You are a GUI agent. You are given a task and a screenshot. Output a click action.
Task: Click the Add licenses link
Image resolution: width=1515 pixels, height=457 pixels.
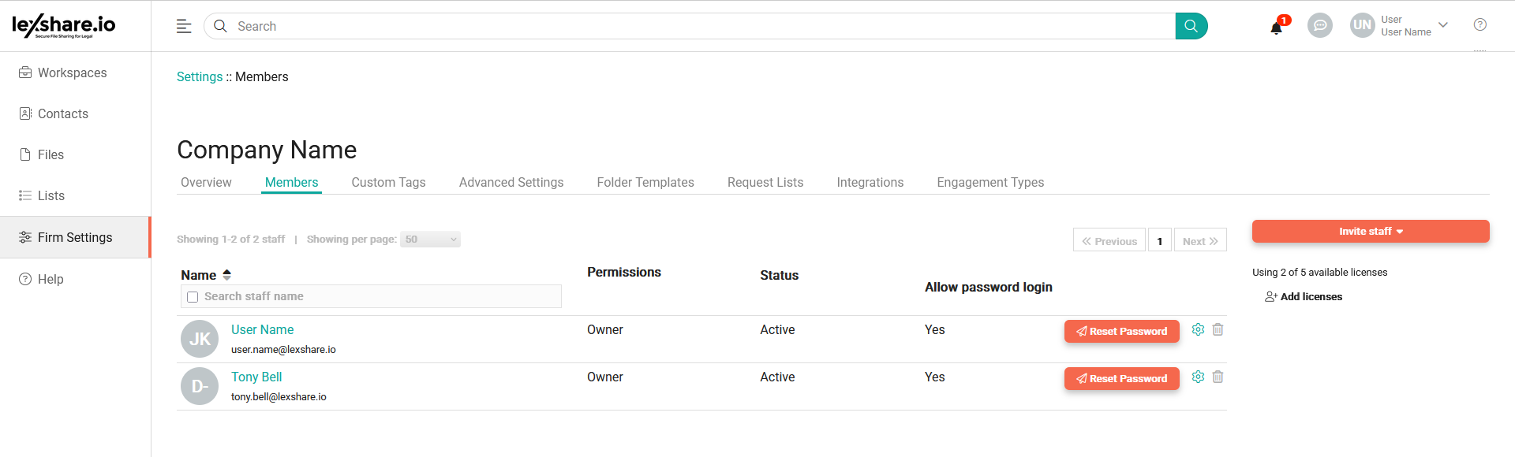click(1310, 297)
